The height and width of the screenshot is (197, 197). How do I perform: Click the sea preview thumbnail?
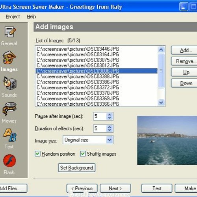[x=167, y=140]
